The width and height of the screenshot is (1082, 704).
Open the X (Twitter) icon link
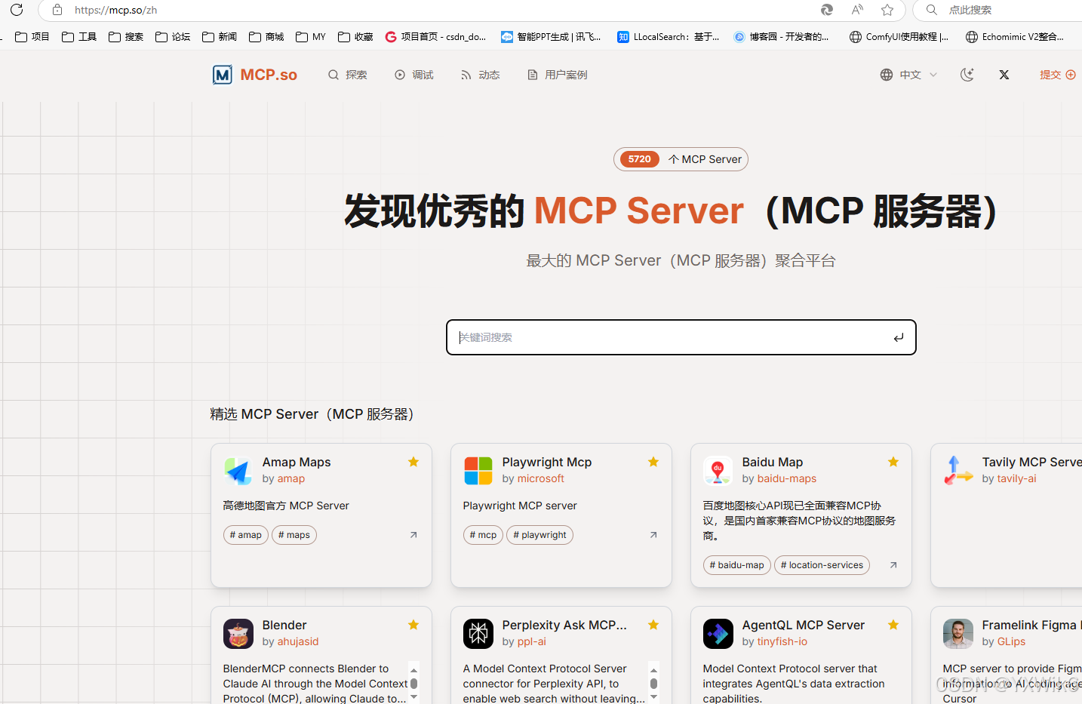1004,75
